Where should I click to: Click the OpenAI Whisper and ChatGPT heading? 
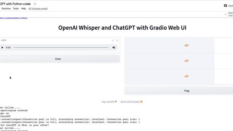click(x=122, y=28)
